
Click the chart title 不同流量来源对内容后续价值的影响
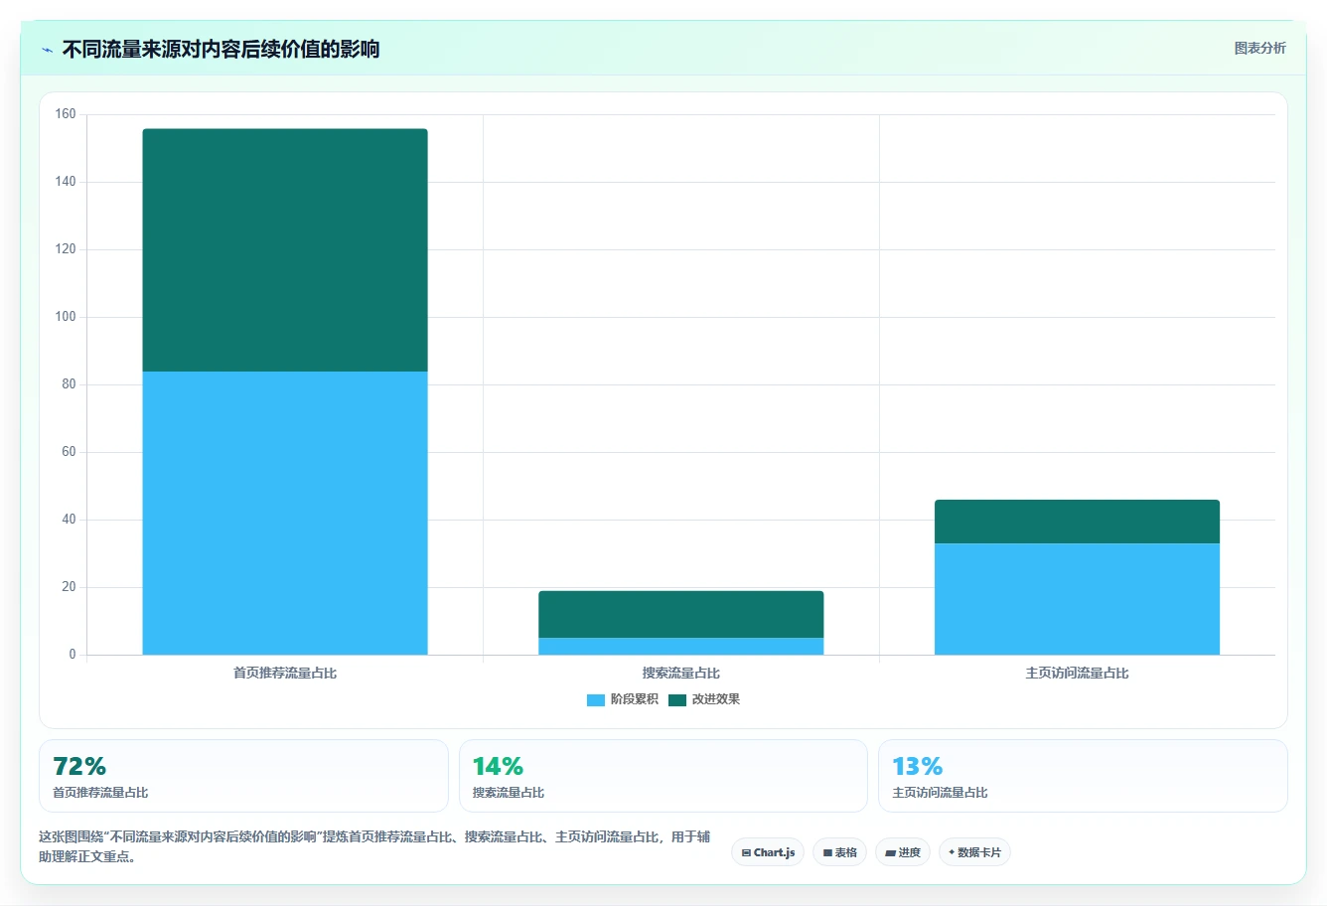(x=221, y=50)
